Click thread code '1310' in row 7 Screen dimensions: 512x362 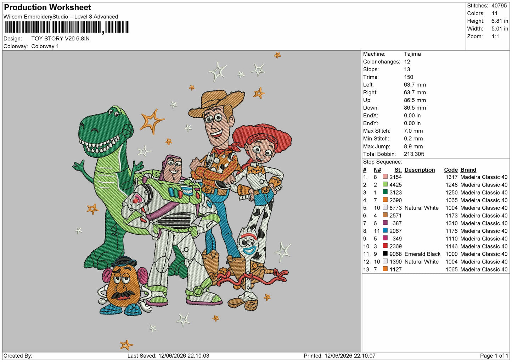452,223
